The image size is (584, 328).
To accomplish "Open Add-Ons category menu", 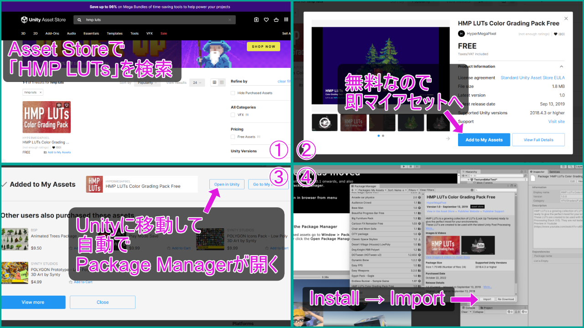I will (52, 33).
